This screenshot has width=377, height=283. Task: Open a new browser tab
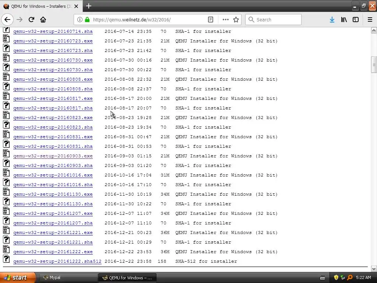88,6
